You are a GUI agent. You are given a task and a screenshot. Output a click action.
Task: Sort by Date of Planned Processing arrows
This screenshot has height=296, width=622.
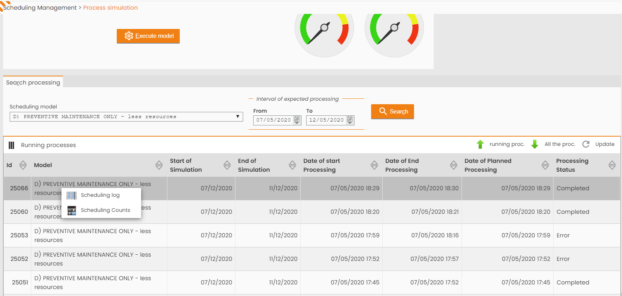(x=545, y=165)
